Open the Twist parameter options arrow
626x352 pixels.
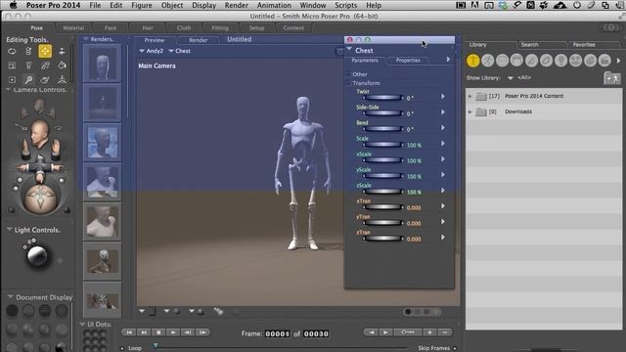tap(443, 97)
